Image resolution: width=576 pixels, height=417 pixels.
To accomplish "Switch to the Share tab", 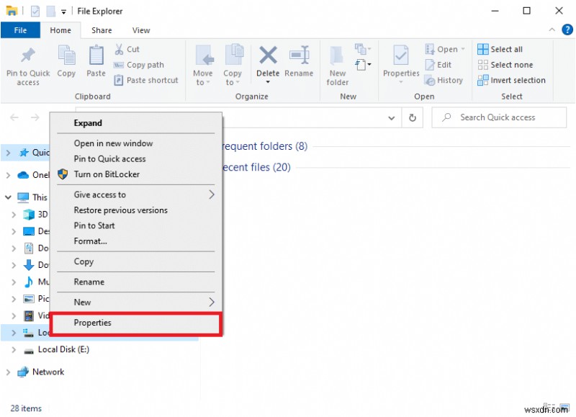I will 101,30.
